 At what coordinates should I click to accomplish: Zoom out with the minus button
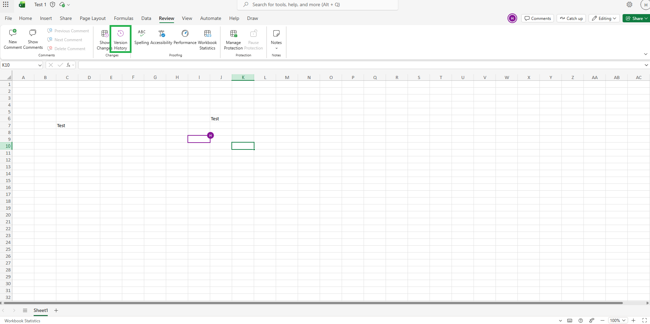(x=602, y=321)
